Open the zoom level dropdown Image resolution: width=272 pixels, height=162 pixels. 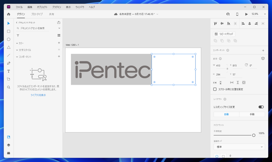pos(265,14)
